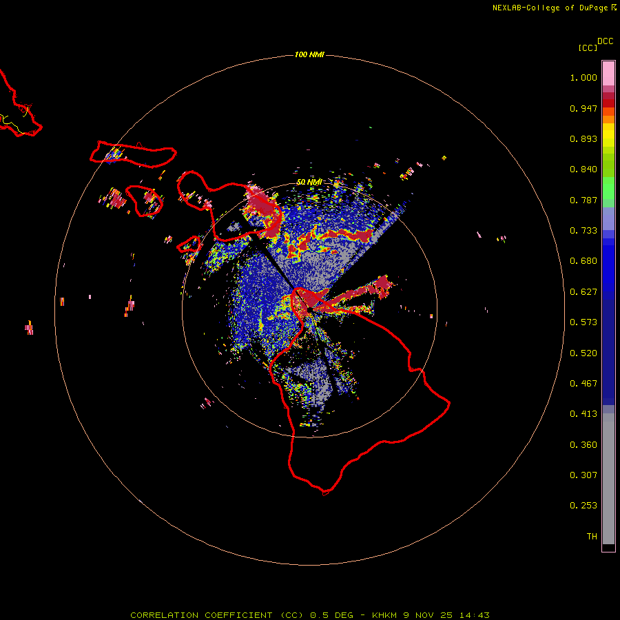Click the radar site at the rings' center

point(309,310)
